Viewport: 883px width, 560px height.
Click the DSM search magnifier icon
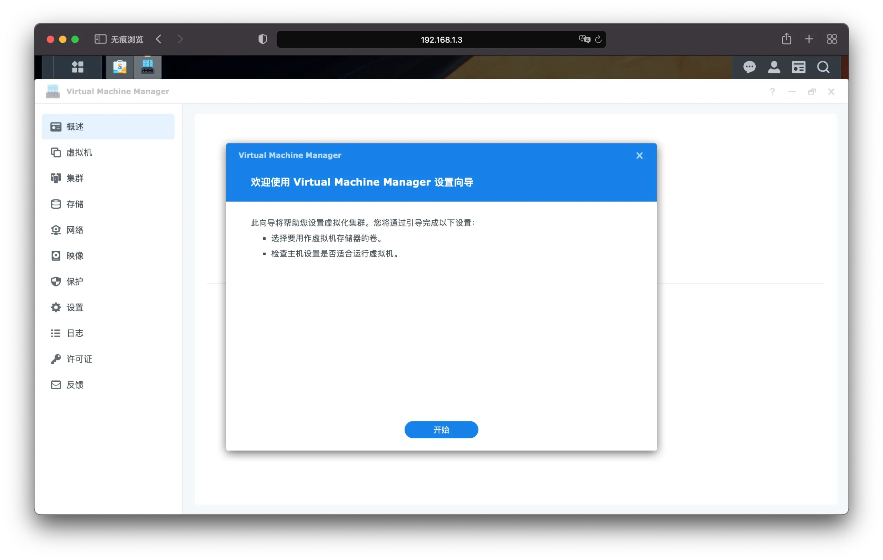pyautogui.click(x=823, y=68)
